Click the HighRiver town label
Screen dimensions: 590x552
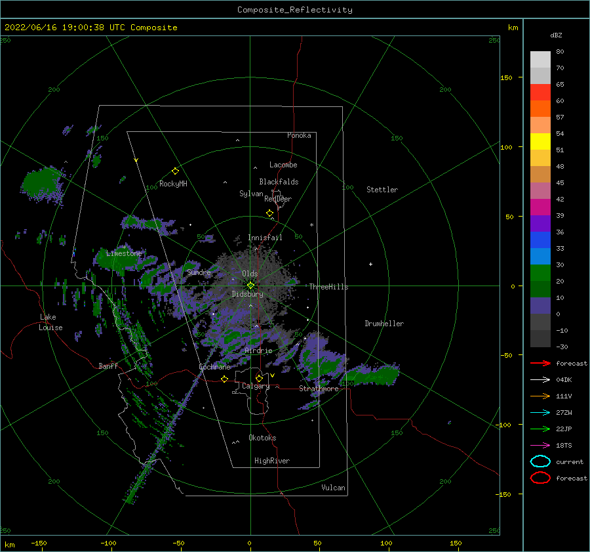[x=272, y=461]
